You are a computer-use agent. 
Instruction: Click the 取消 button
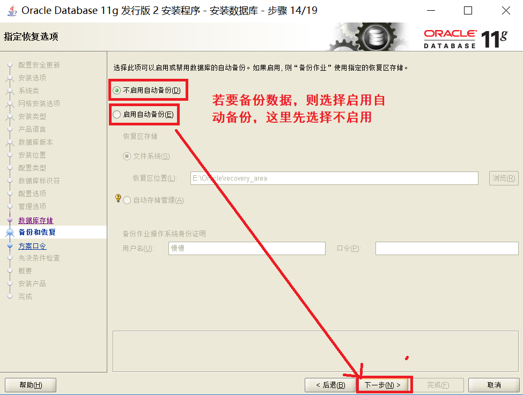(494, 385)
